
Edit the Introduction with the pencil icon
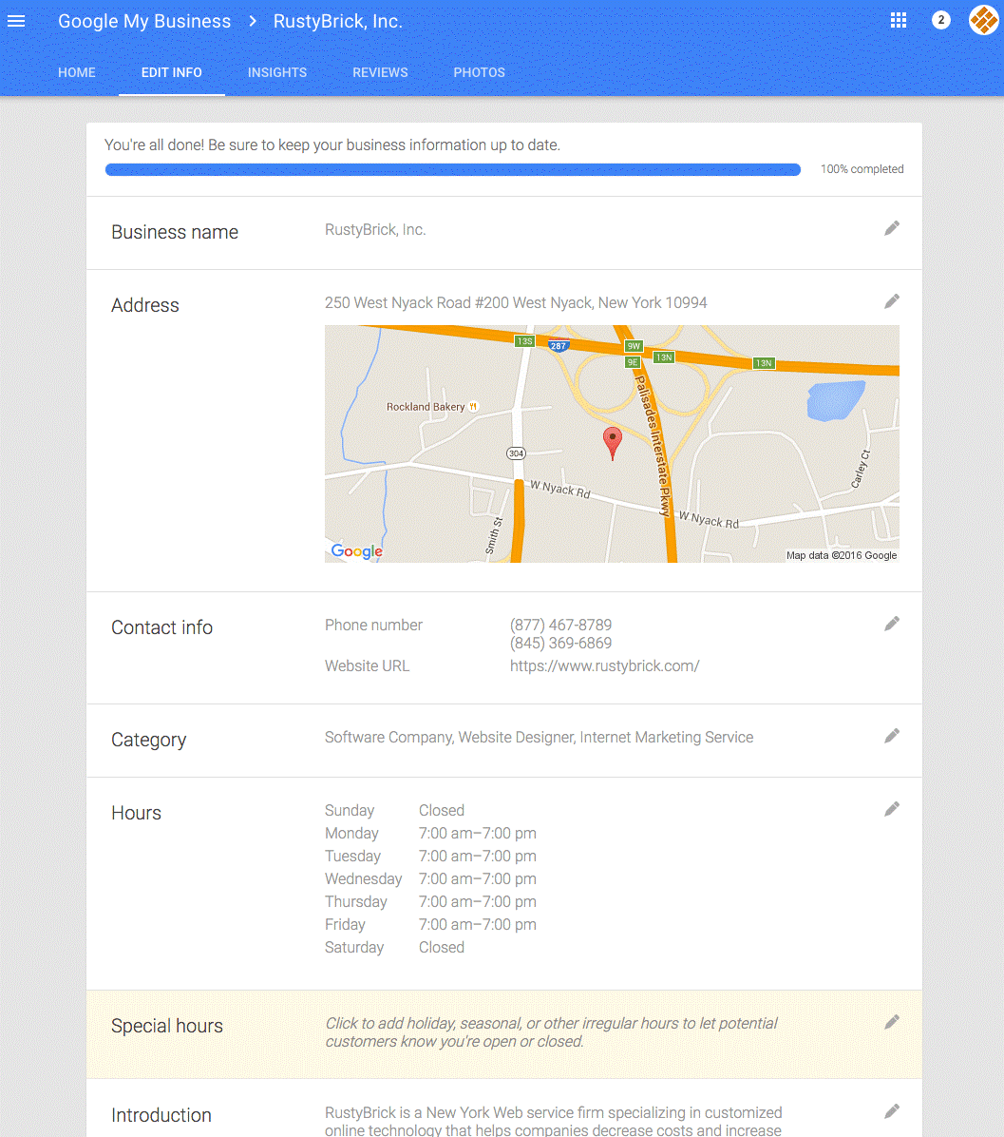coord(891,1110)
